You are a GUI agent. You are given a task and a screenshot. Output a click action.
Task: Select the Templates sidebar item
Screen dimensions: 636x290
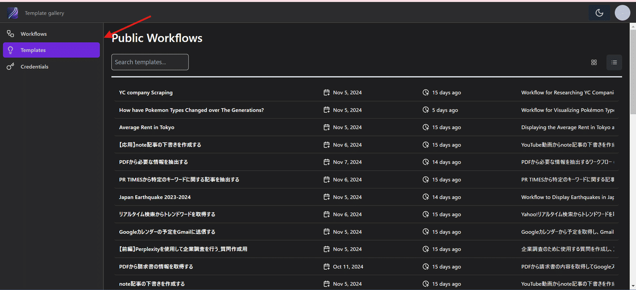51,50
